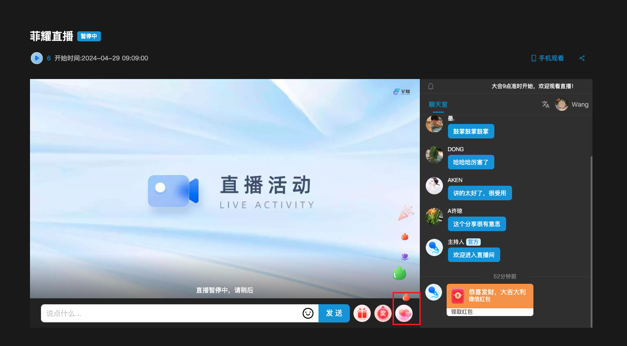This screenshot has width=627, height=346.
Task: Open the 手机观看 mobile viewing link
Action: tap(547, 58)
